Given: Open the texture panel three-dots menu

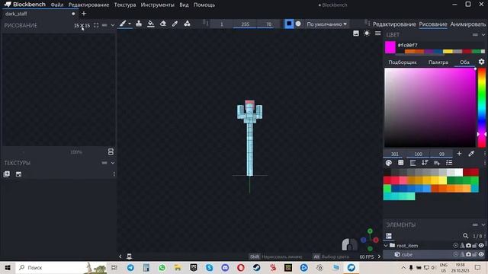Looking at the screenshot, I should pyautogui.click(x=114, y=174).
